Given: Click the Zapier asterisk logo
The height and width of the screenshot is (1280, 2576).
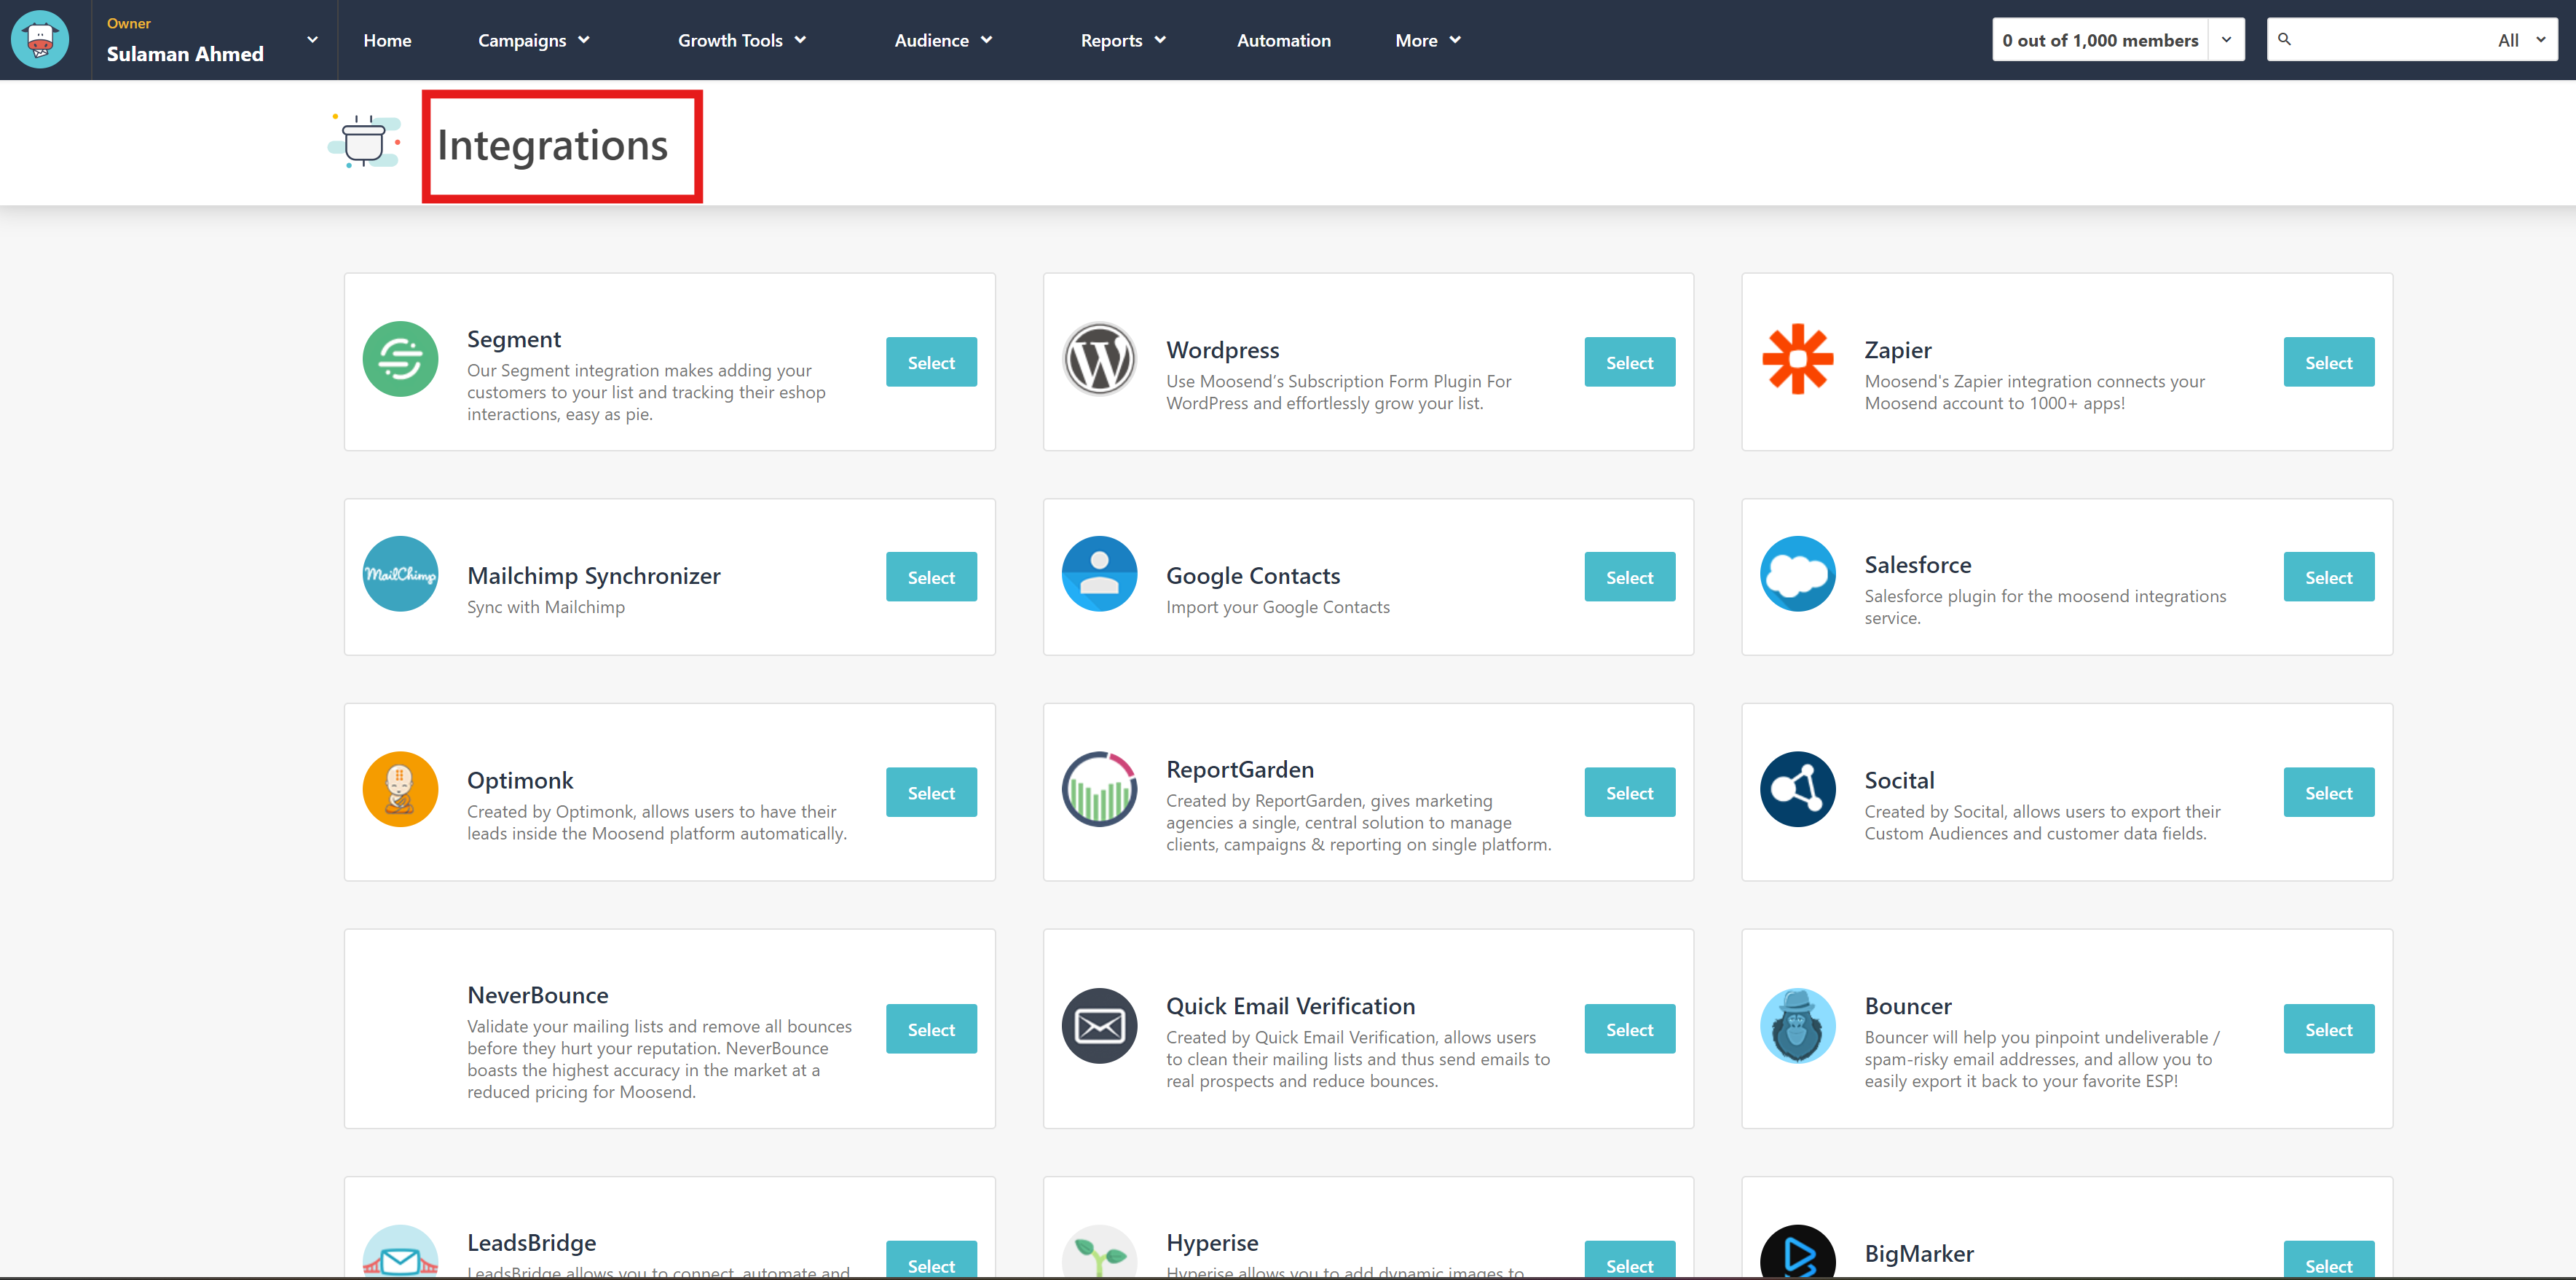Looking at the screenshot, I should pos(1797,359).
